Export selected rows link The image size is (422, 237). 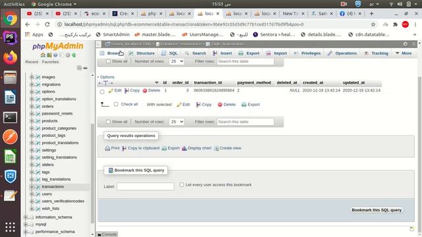click(251, 105)
